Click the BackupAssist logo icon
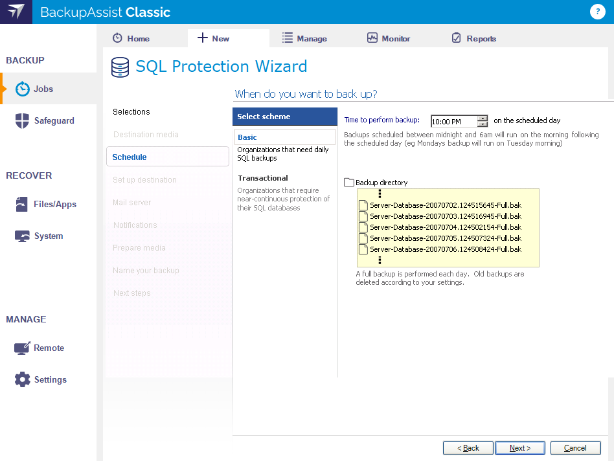This screenshot has width=614, height=461. pos(16,12)
